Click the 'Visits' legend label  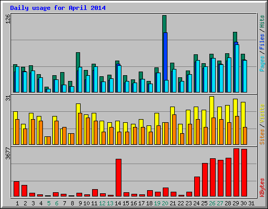tap(262, 113)
